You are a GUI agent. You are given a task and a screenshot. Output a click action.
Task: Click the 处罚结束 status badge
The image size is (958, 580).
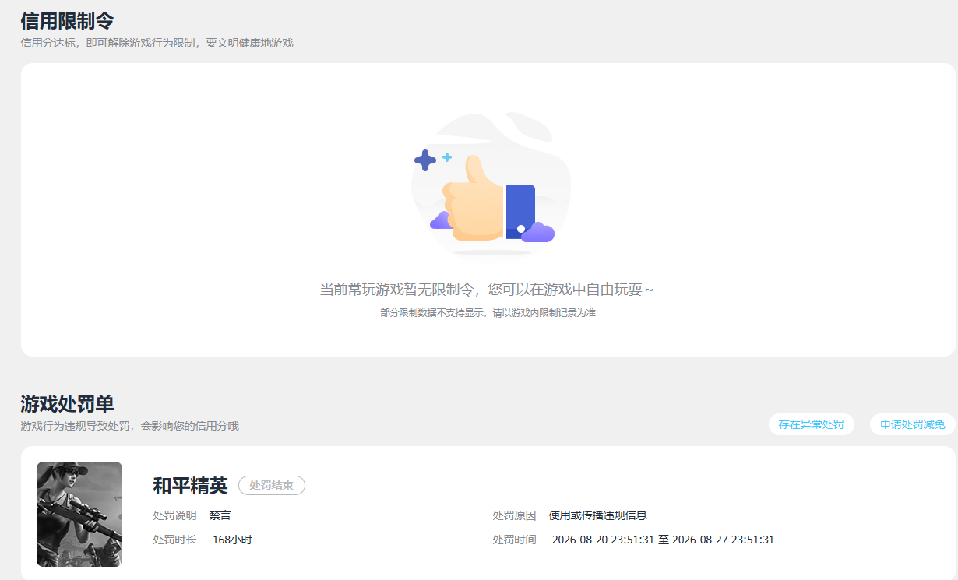pos(271,485)
